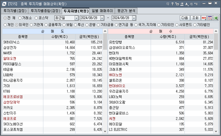Open the end date calendar dropdown arrow
The width and height of the screenshot is (221, 136).
pyautogui.click(x=134, y=18)
